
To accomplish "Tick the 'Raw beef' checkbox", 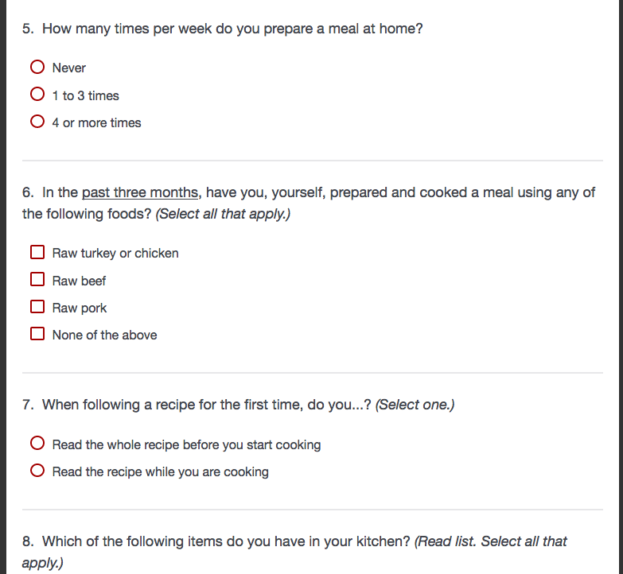I will [x=37, y=280].
